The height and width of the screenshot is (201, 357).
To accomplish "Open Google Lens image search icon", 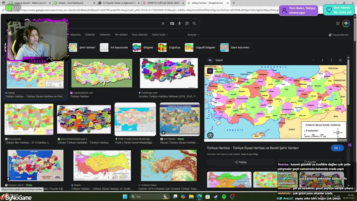I will tap(187, 23).
